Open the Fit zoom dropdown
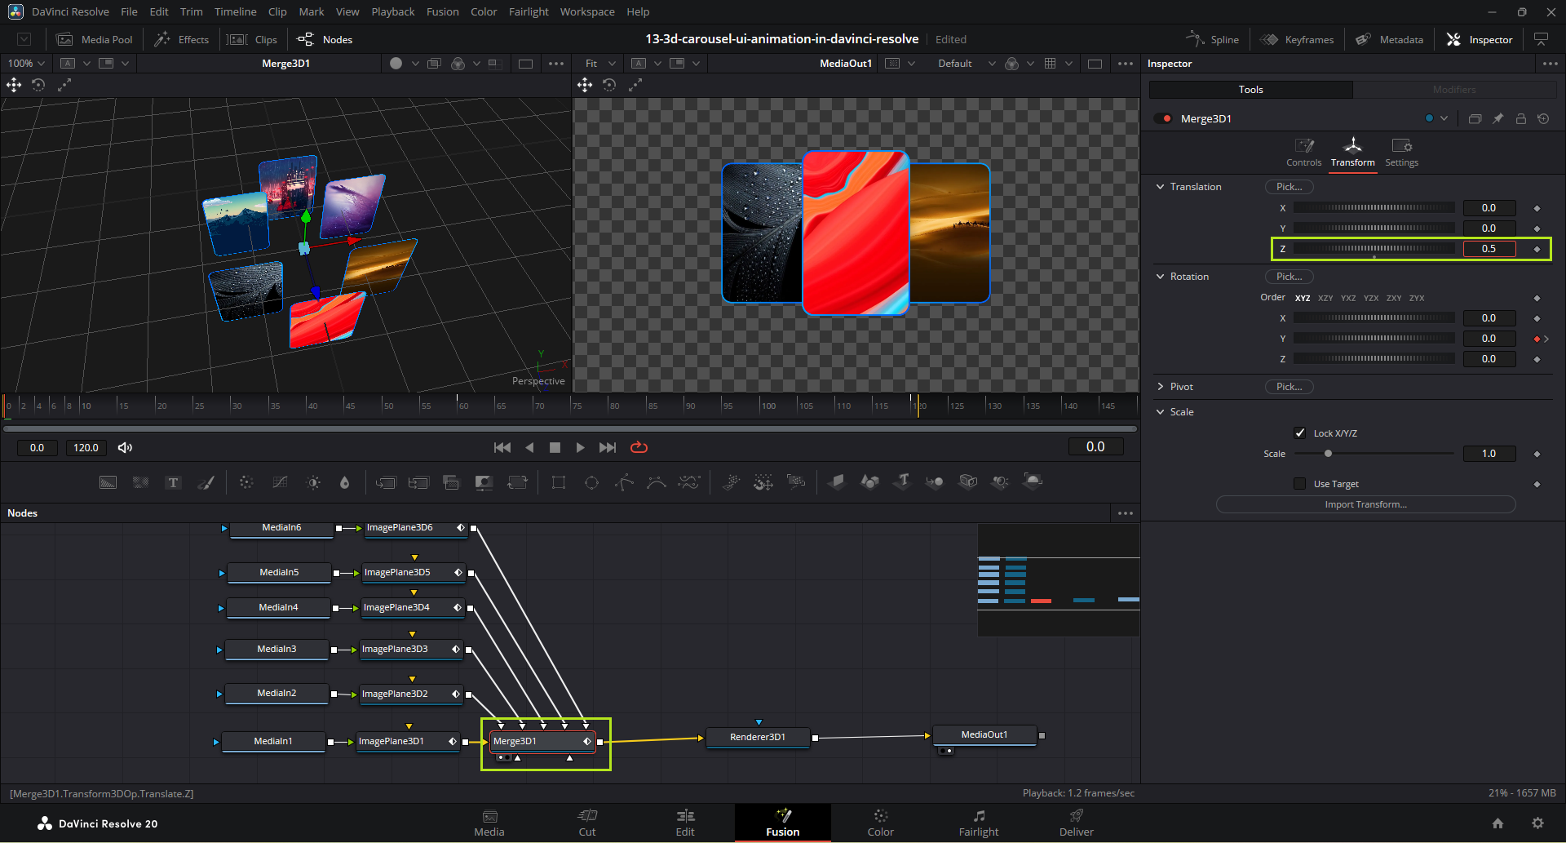Image resolution: width=1566 pixels, height=843 pixels. point(600,64)
